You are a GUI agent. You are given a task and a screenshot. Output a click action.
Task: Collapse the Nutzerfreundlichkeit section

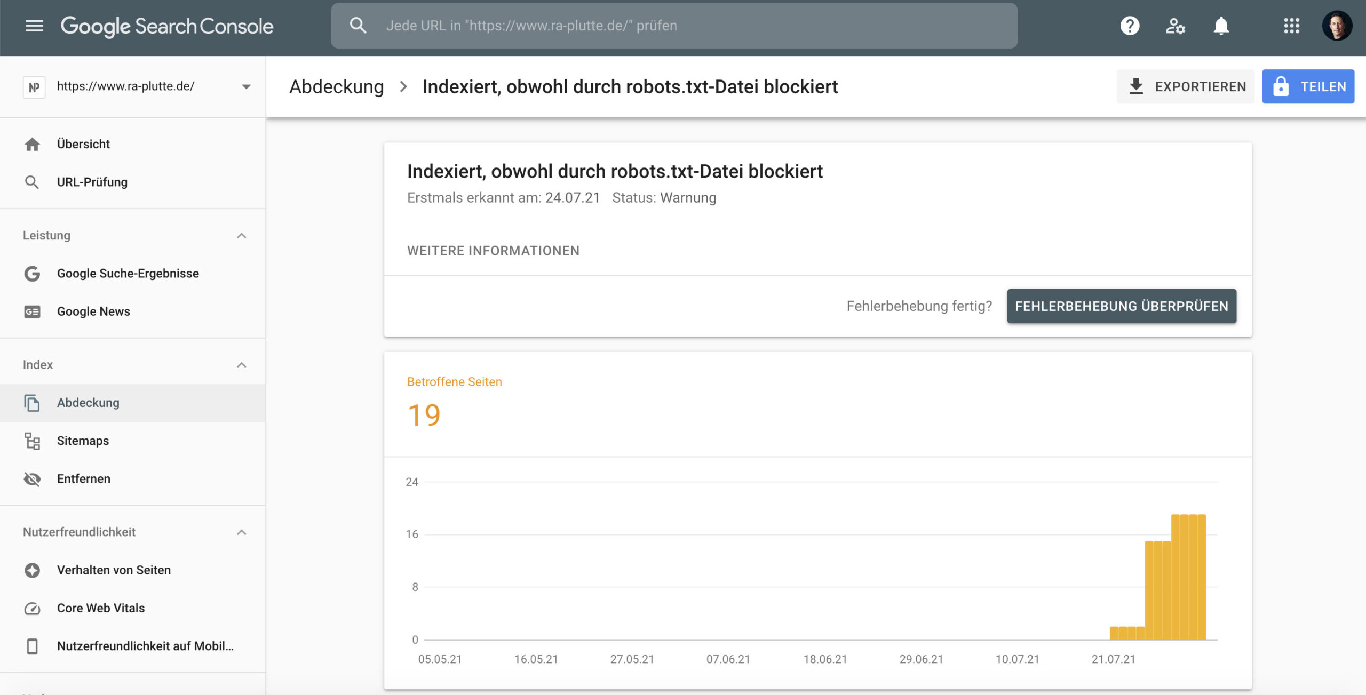tap(242, 532)
